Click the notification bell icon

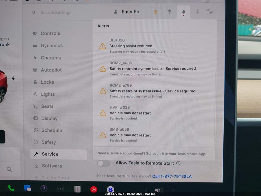pos(183,12)
